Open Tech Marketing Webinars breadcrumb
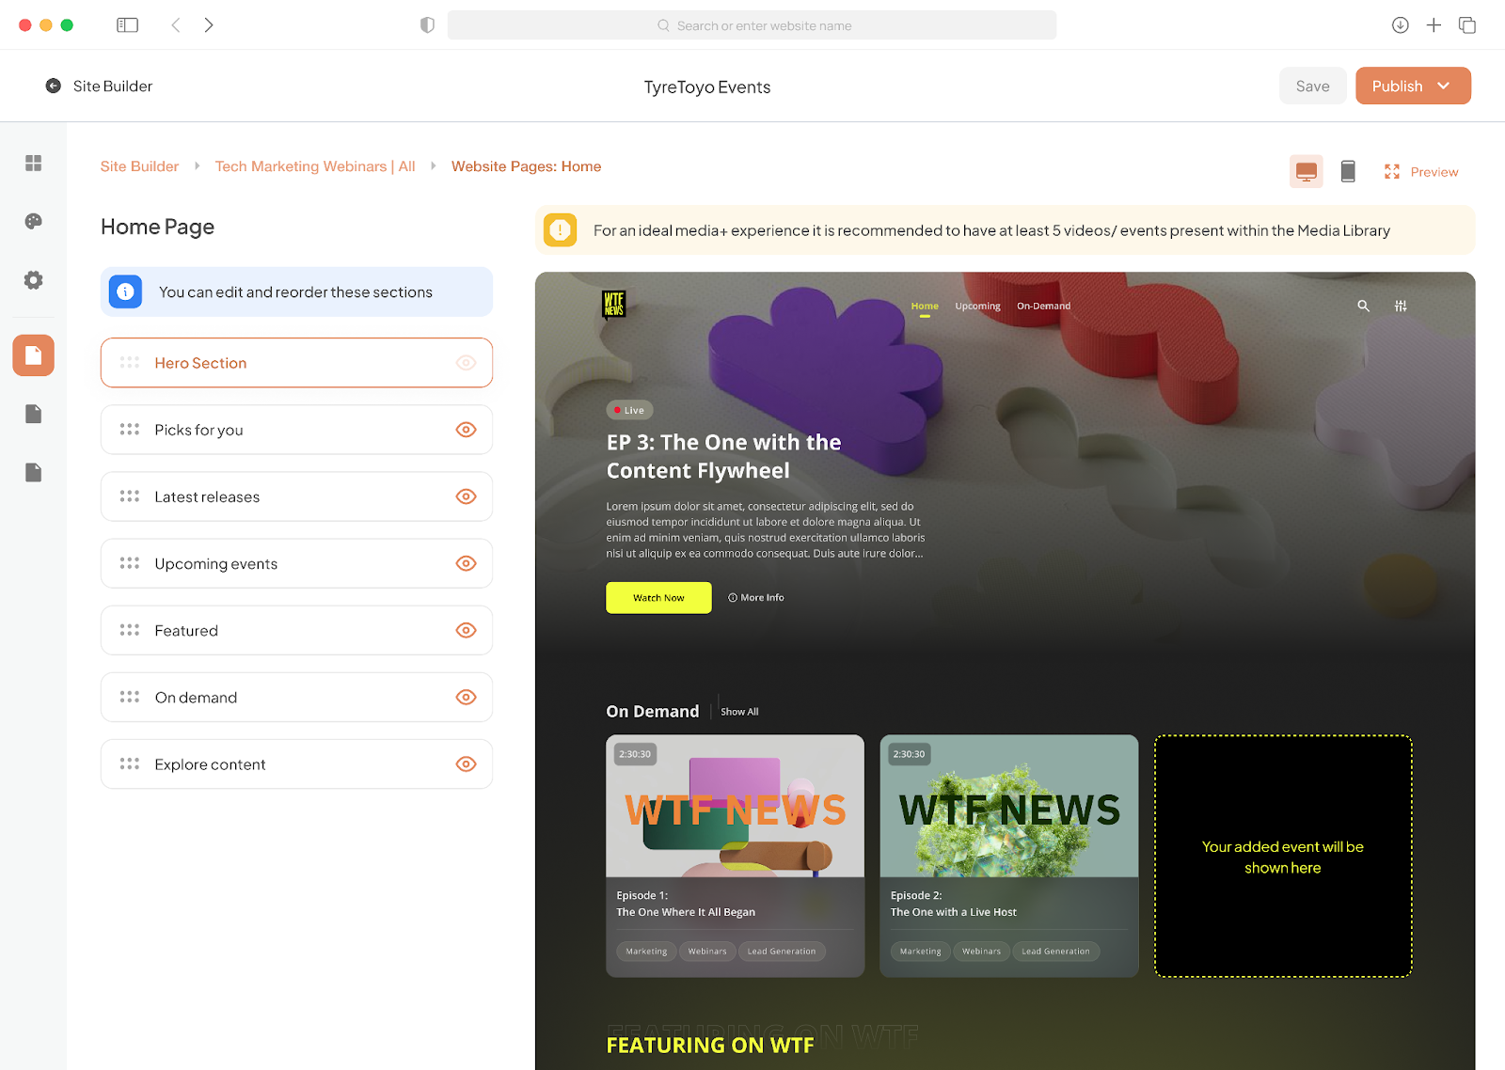1505x1070 pixels. 315,166
